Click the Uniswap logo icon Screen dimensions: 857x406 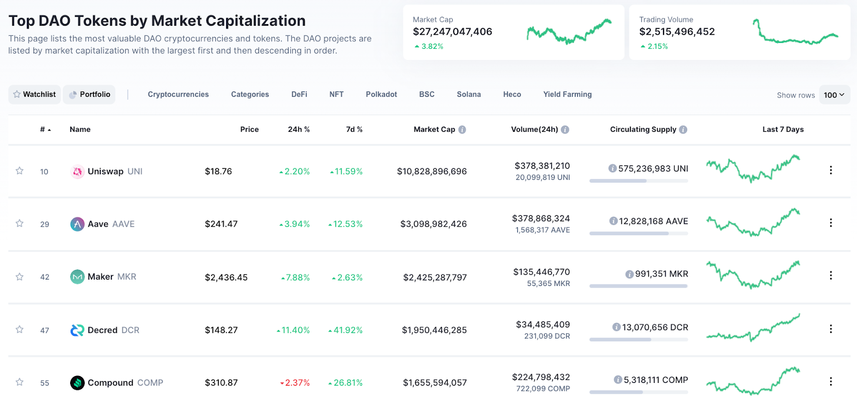point(77,171)
